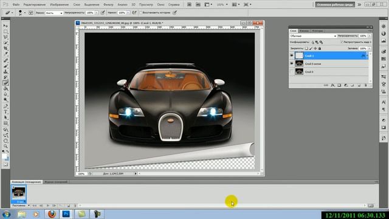Open the "Файл" menu
Image resolution: width=389 pixels, height=219 pixels.
(x=16, y=4)
